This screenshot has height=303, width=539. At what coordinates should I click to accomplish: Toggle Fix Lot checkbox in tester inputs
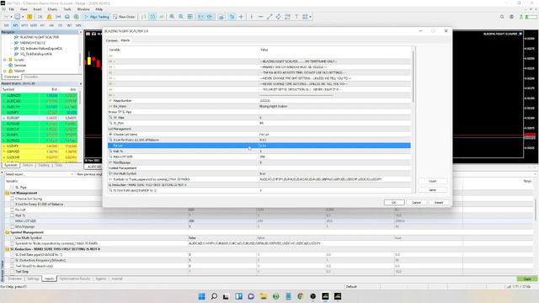(x=13, y=210)
